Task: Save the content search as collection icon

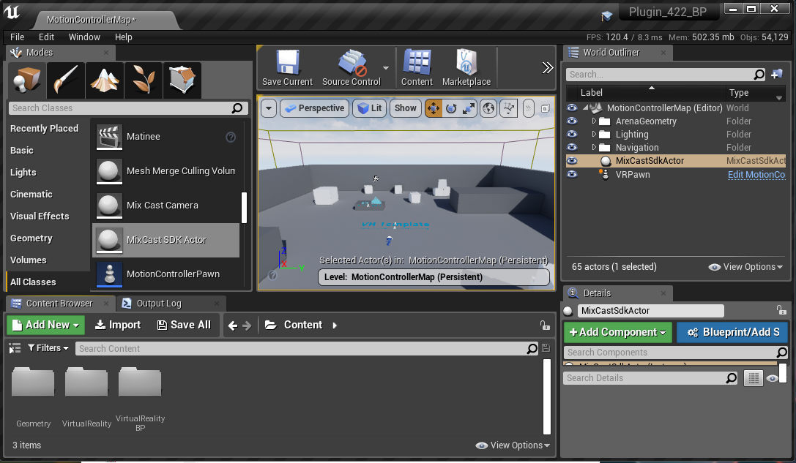Action: click(x=546, y=348)
